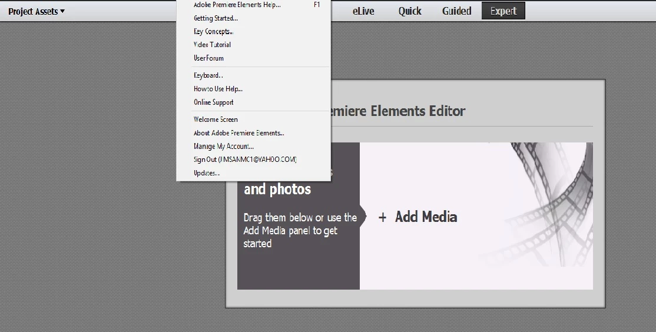Viewport: 656px width, 332px height.
Task: Open Adobe Premiere Elements Help menu item
Action: [254, 5]
